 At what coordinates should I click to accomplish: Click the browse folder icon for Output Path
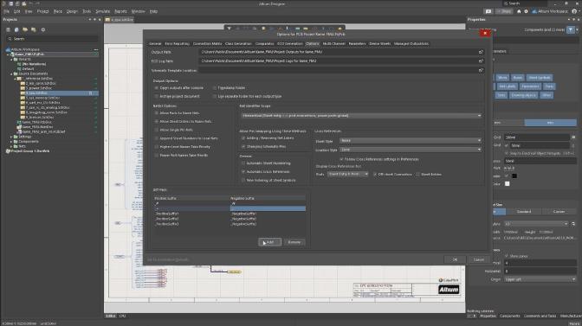pos(481,52)
